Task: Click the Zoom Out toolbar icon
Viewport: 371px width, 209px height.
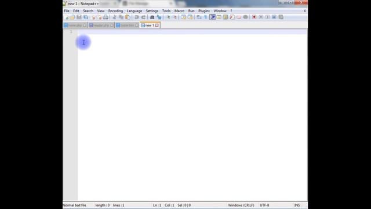Action: tap(175, 17)
